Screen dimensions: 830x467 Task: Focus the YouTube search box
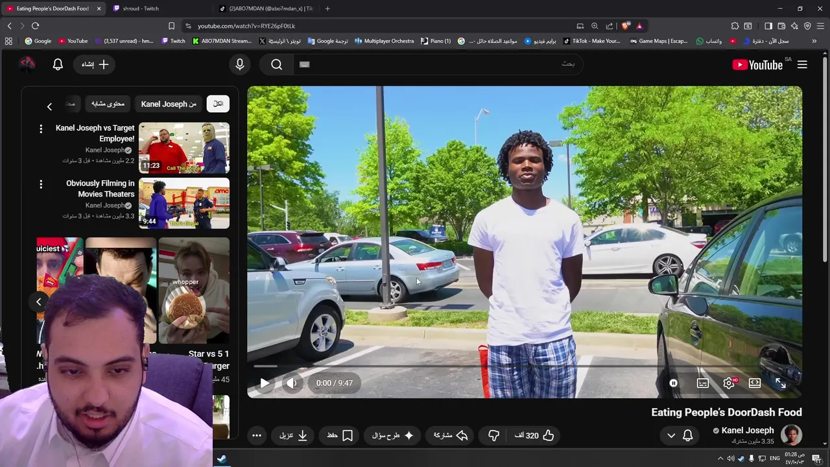click(438, 64)
